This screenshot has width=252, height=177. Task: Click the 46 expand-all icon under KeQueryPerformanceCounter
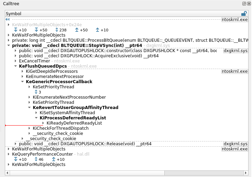36,159
